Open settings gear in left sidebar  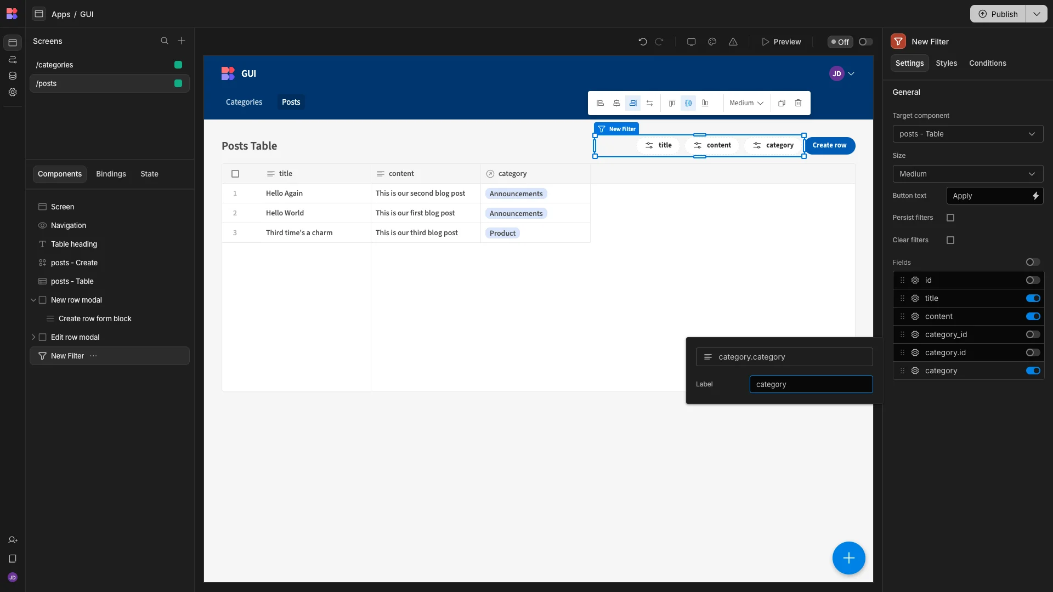(13, 92)
